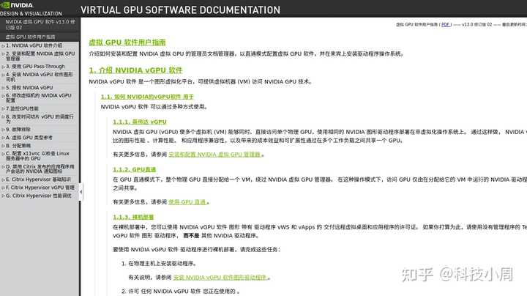
Task: Expand section 7 GPU sidebar triangle
Action: (3, 108)
